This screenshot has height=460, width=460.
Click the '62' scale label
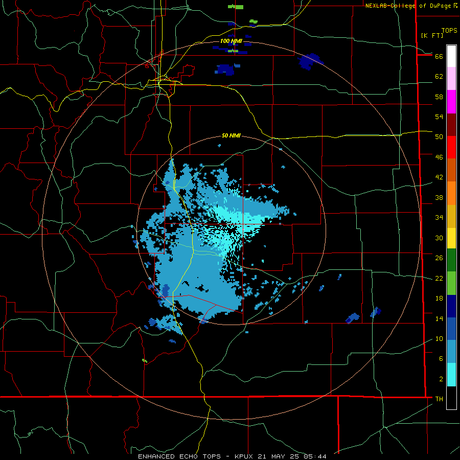(x=439, y=76)
